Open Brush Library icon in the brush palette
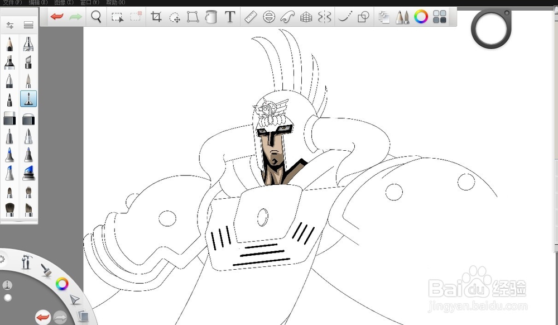This screenshot has height=325, width=558. [28, 25]
